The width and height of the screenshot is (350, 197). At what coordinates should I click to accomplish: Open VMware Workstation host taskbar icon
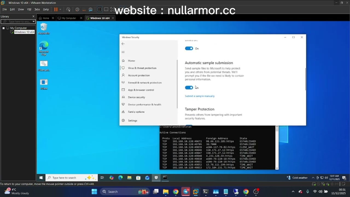196,192
